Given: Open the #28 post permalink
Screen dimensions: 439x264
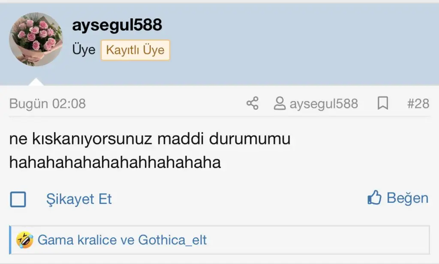Looking at the screenshot, I should click(x=418, y=104).
